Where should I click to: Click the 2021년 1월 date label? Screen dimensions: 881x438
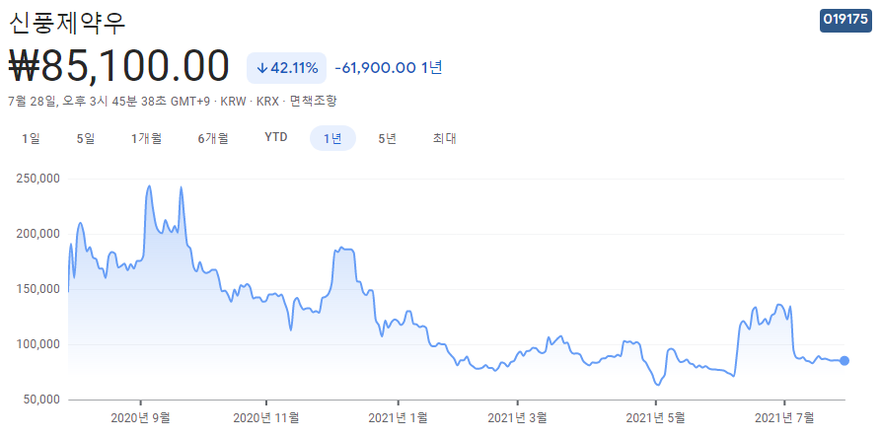(x=398, y=417)
